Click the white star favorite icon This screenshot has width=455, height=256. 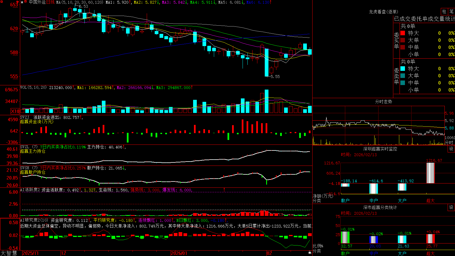(x=22, y=2)
